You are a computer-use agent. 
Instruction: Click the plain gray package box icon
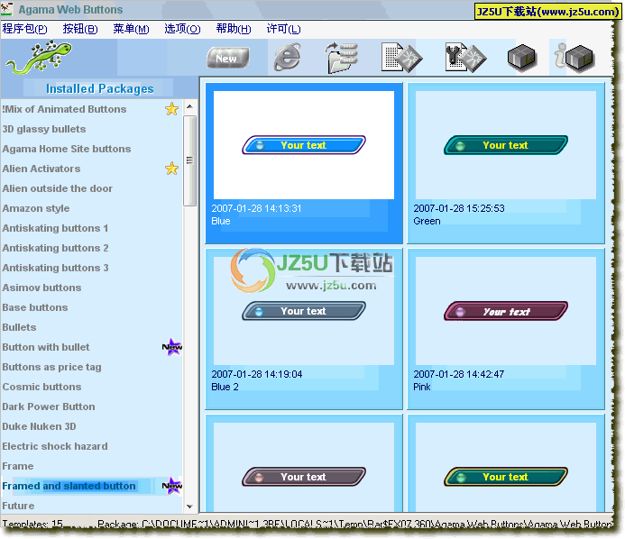pyautogui.click(x=522, y=59)
